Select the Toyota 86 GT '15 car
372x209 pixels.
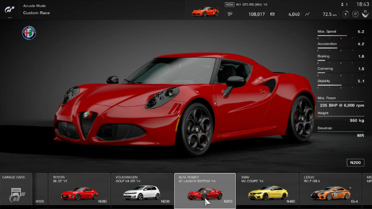click(x=79, y=189)
